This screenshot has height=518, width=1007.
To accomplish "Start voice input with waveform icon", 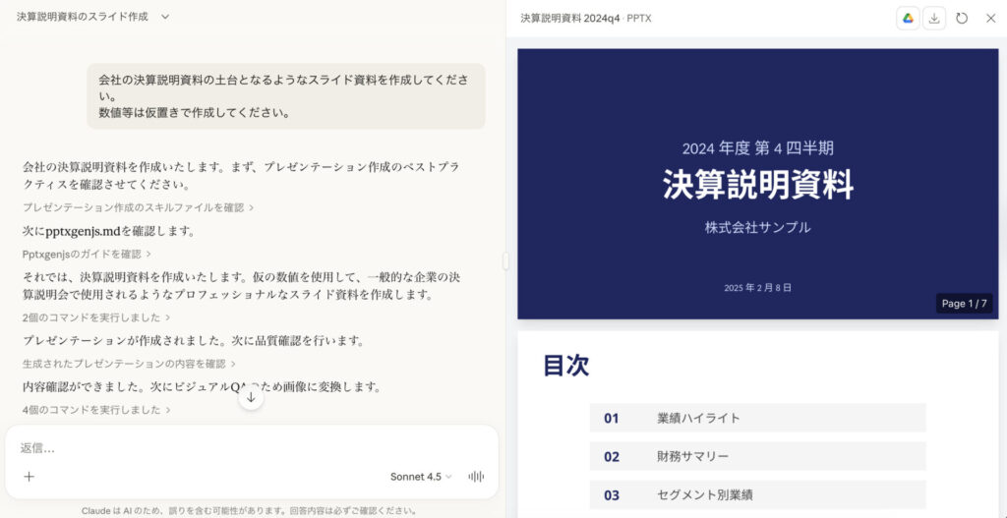I will 476,477.
